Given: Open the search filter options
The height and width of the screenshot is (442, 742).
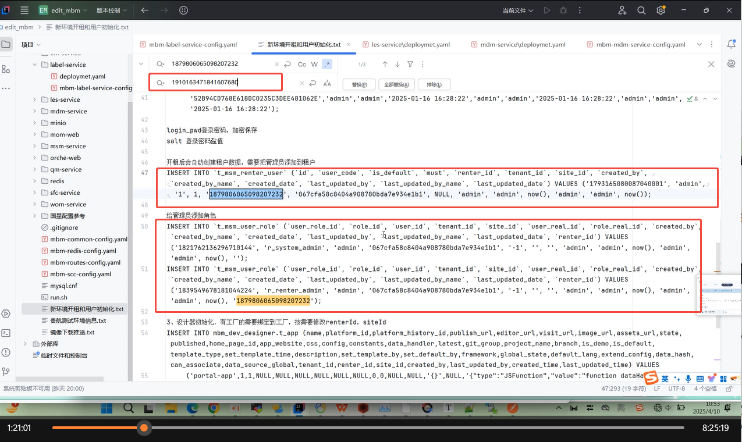Looking at the screenshot, I should point(410,64).
